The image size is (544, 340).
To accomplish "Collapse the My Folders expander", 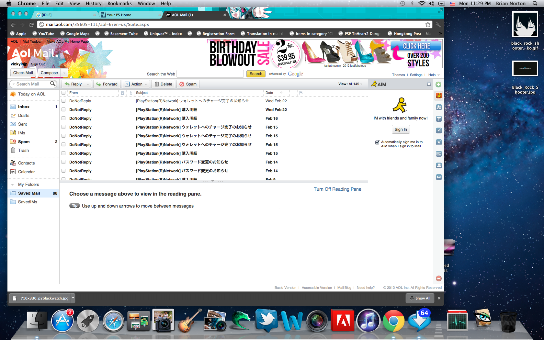I will 12,185.
